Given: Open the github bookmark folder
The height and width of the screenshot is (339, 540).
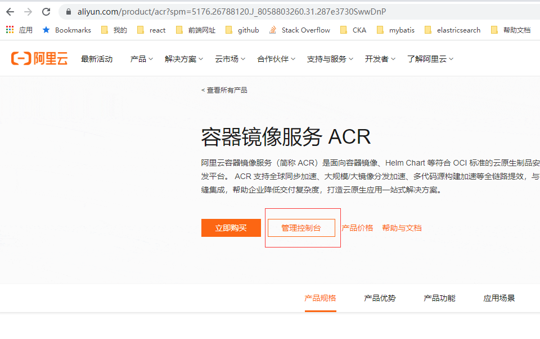Looking at the screenshot, I should point(242,30).
